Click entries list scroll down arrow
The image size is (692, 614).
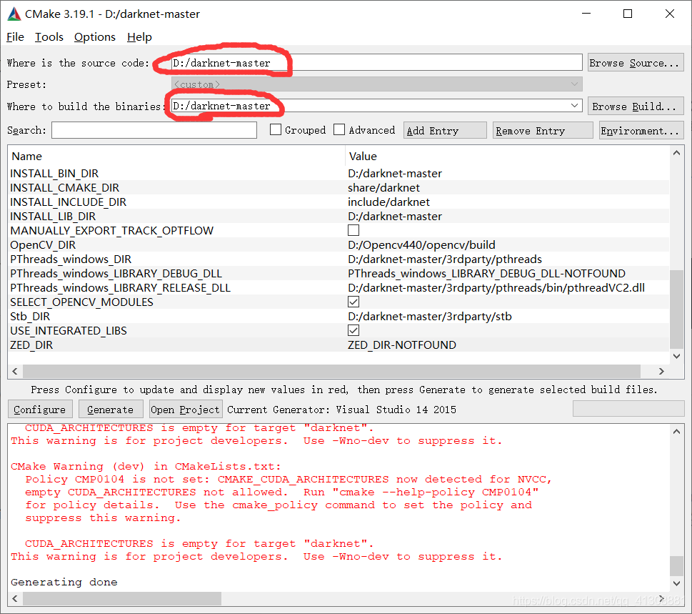(x=676, y=356)
